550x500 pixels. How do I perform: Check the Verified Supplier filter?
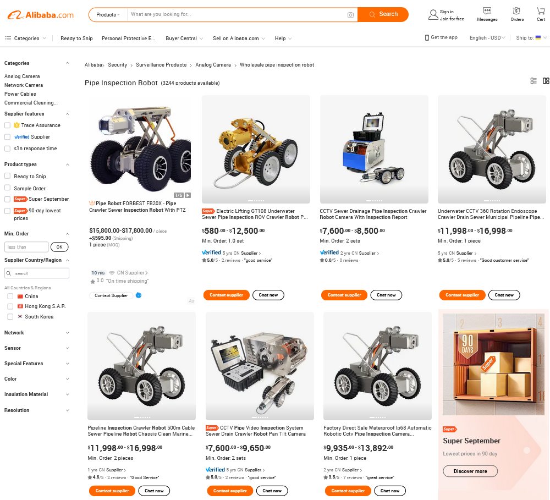7,137
